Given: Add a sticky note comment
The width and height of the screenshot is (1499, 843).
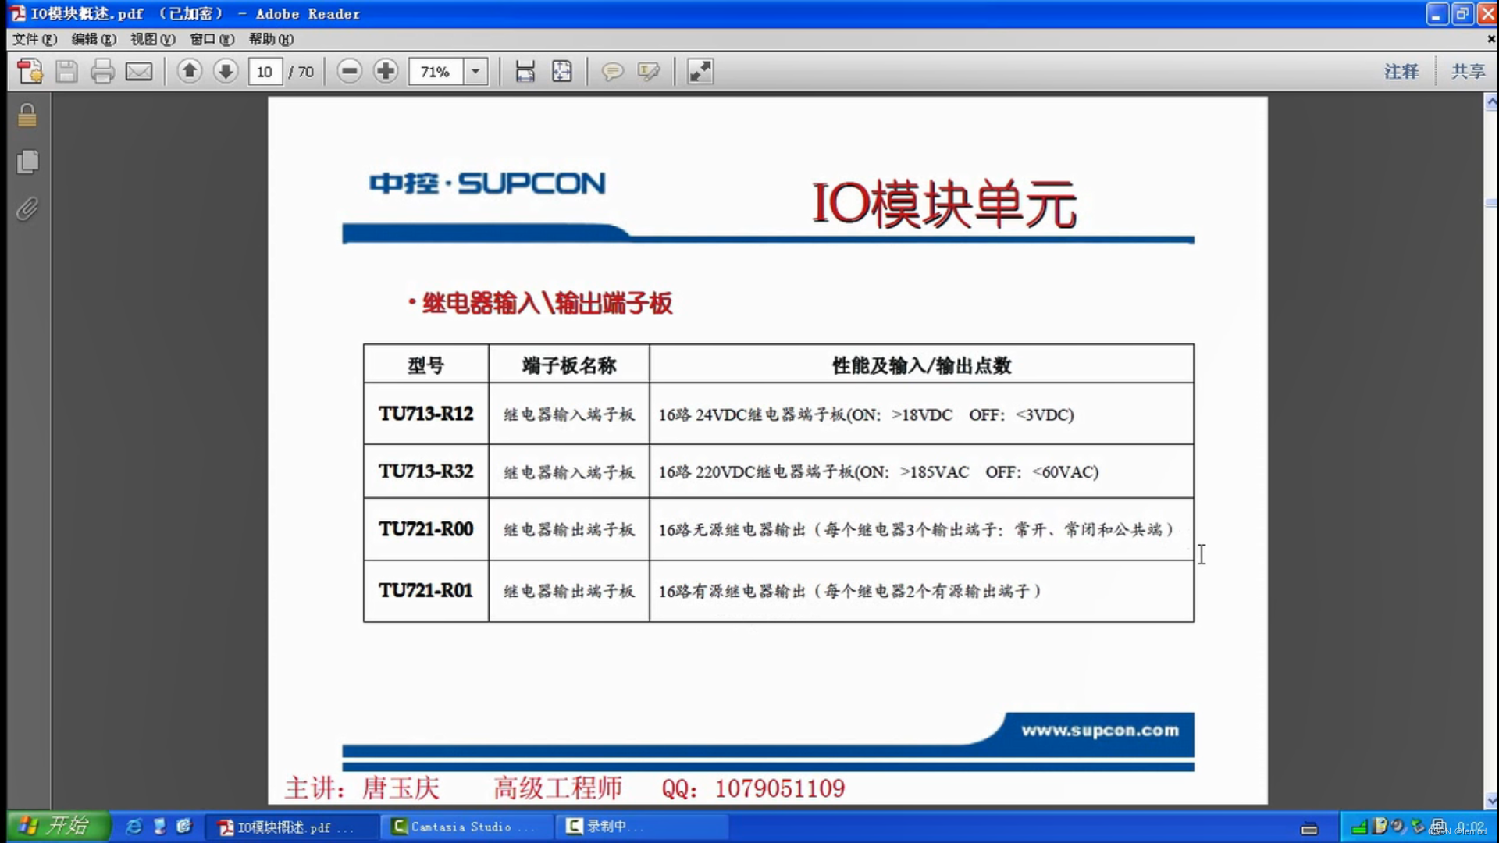Looking at the screenshot, I should (612, 72).
